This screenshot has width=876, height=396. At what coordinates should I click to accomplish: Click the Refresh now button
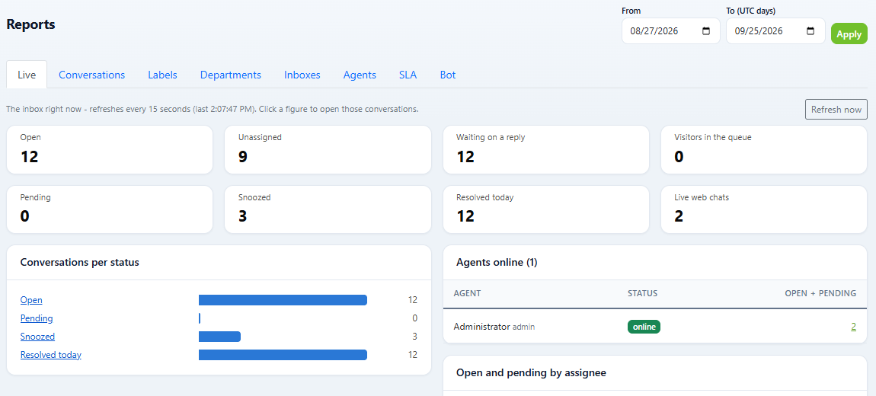click(x=836, y=110)
